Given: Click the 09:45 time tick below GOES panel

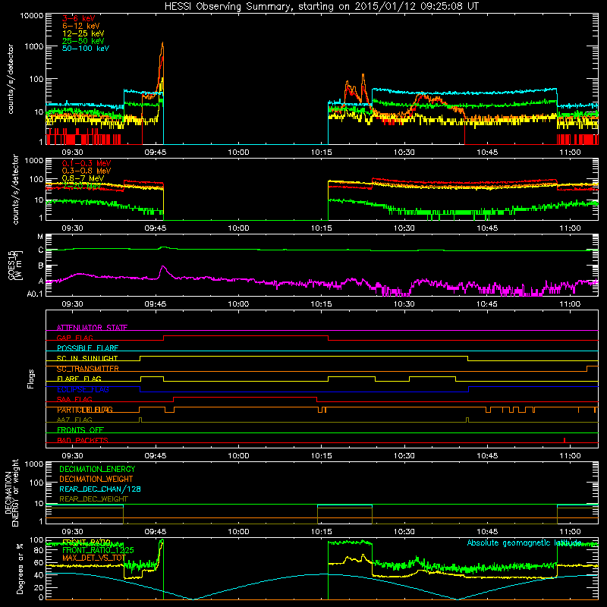Looking at the screenshot, I should pyautogui.click(x=156, y=304).
